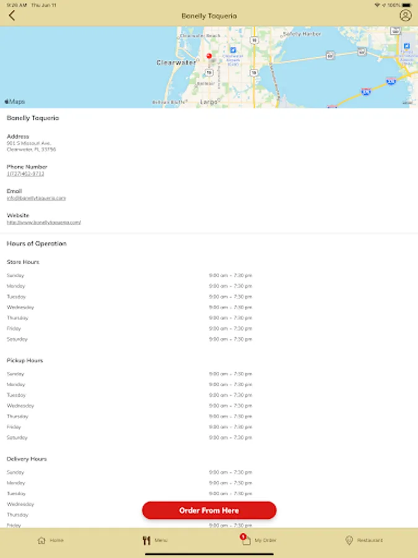Image resolution: width=418 pixels, height=558 pixels.
Task: Select the Saturday row under Store Hours
Action: 129,340
